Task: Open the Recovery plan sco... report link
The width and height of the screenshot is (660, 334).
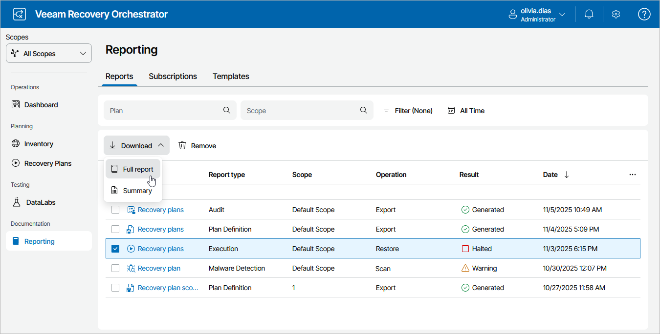Action: click(168, 288)
